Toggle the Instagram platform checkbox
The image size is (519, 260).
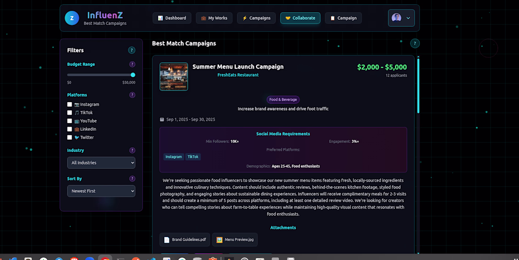pyautogui.click(x=69, y=104)
